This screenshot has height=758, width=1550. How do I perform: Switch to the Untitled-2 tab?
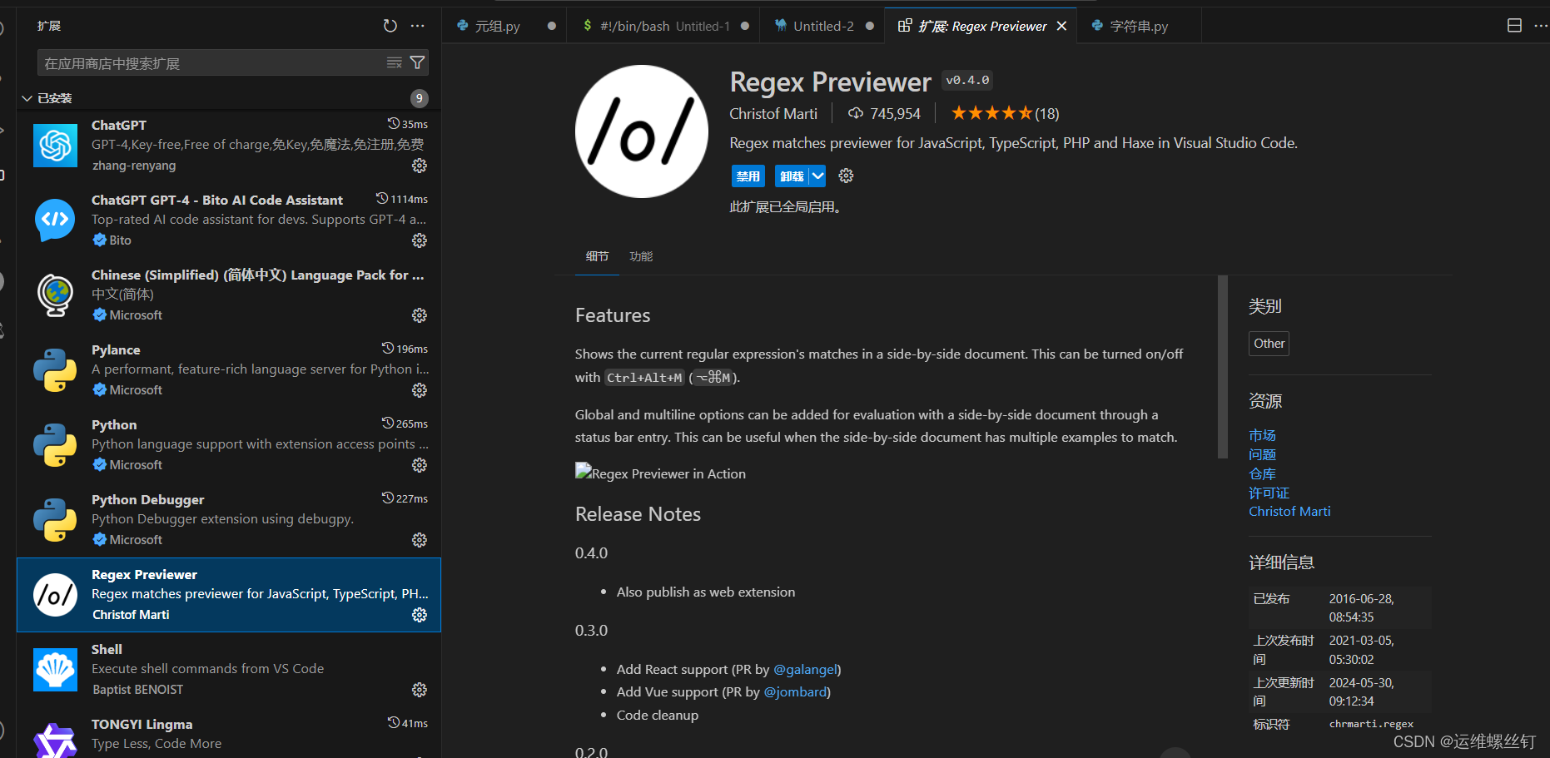[x=822, y=26]
